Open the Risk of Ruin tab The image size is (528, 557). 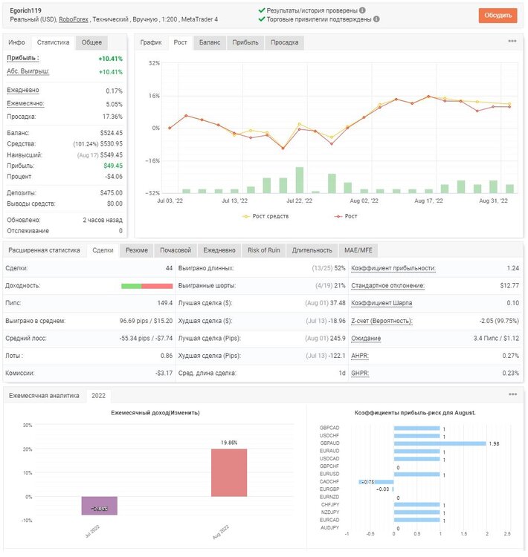264,250
